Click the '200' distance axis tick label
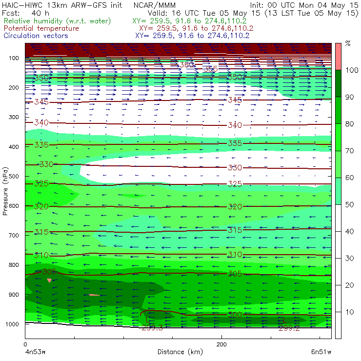This screenshot has height=361, width=361. 221,344
